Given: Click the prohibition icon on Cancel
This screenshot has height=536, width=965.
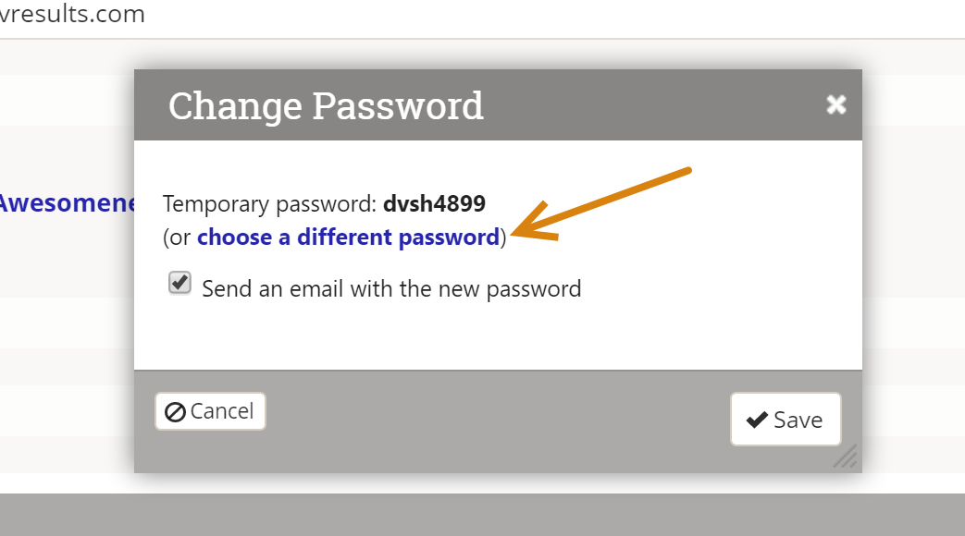Looking at the screenshot, I should [x=175, y=412].
